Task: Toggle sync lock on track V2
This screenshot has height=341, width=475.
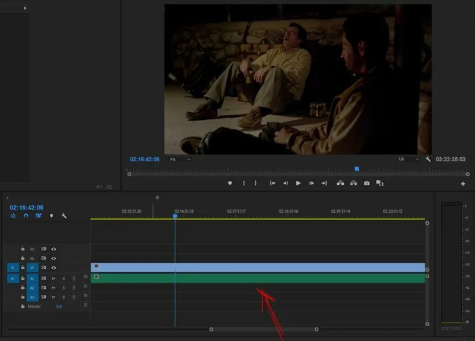Action: point(43,258)
